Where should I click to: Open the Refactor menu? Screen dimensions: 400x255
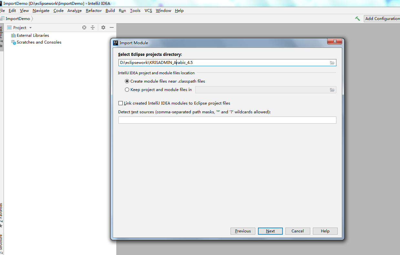[94, 11]
